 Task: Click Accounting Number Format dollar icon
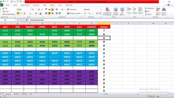[x=85, y=13]
